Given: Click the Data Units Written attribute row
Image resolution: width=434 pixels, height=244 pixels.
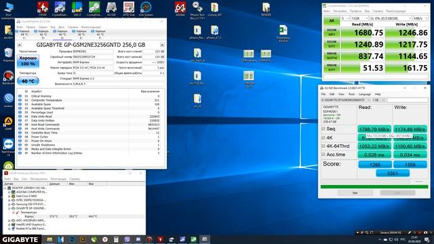Looking at the screenshot, I should (91, 121).
